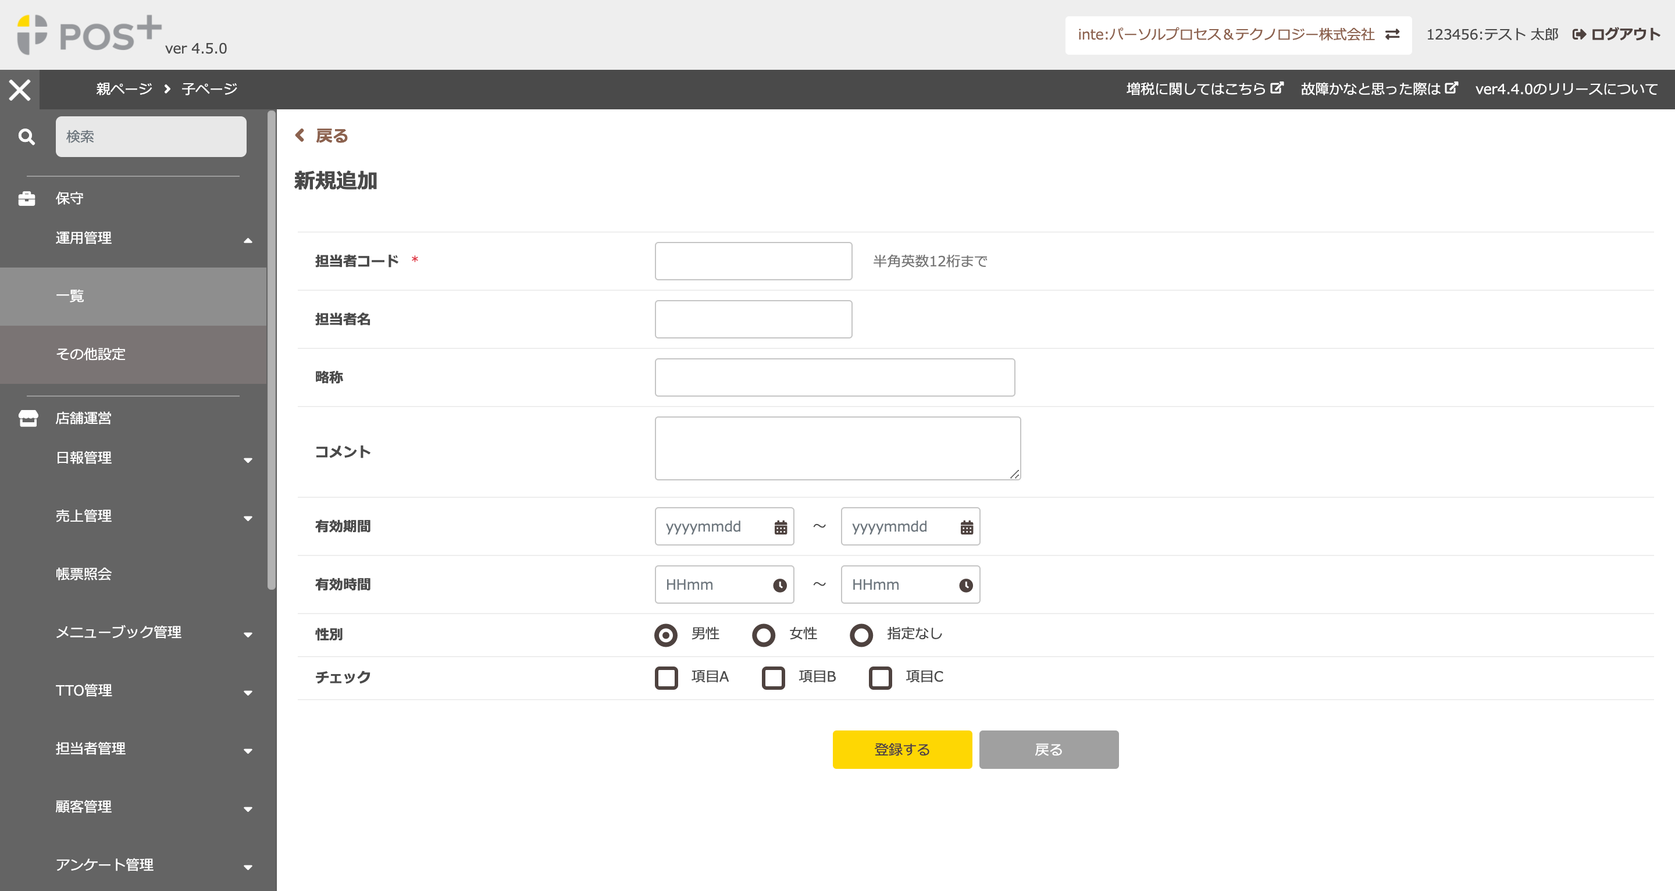Viewport: 1675px width, 891px height.
Task: Click the back chevron beside 戻る
Action: click(300, 136)
